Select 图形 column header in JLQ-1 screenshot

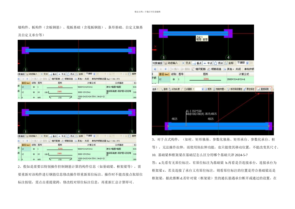(x=206, y=74)
